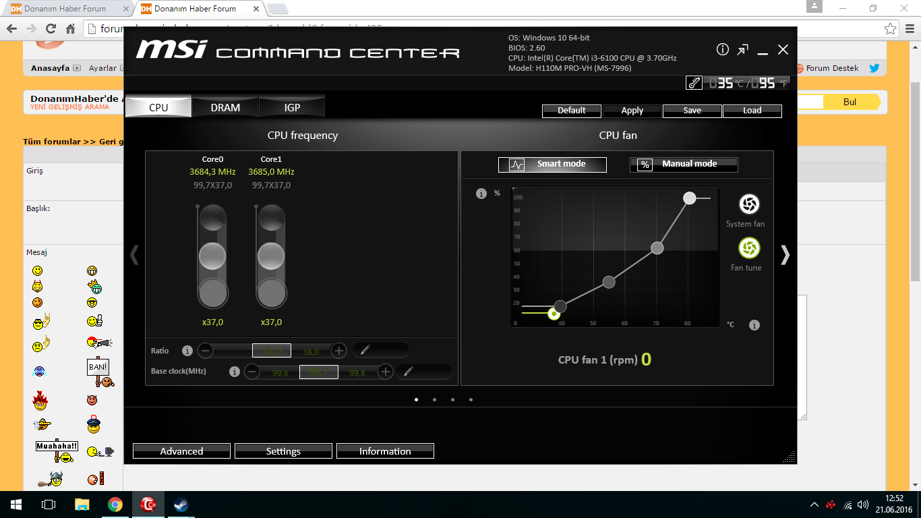921x518 pixels.
Task: Select the System fan icon
Action: tap(749, 204)
